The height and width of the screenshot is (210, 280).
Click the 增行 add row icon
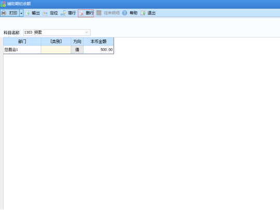tap(63, 13)
